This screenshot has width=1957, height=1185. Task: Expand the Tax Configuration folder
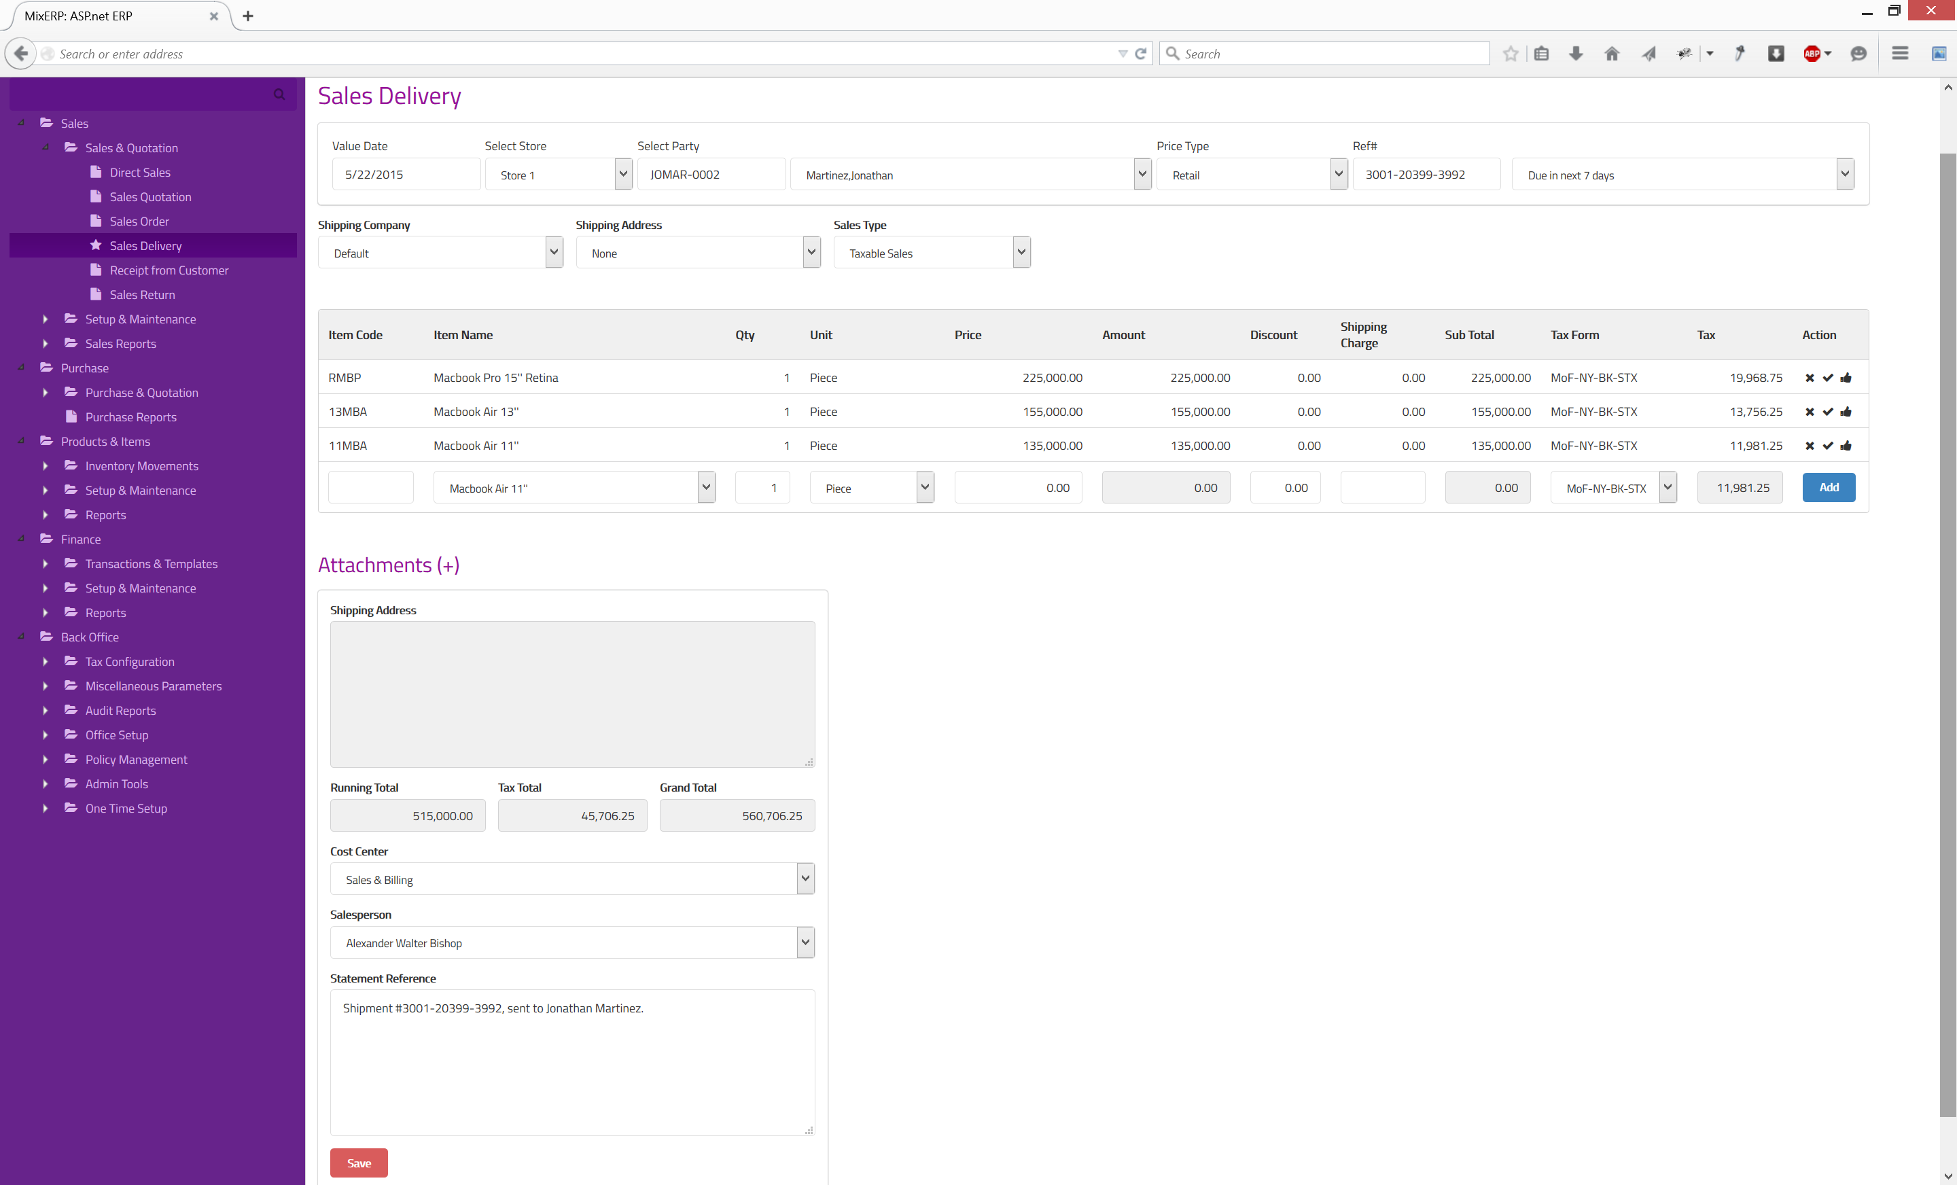(x=46, y=662)
